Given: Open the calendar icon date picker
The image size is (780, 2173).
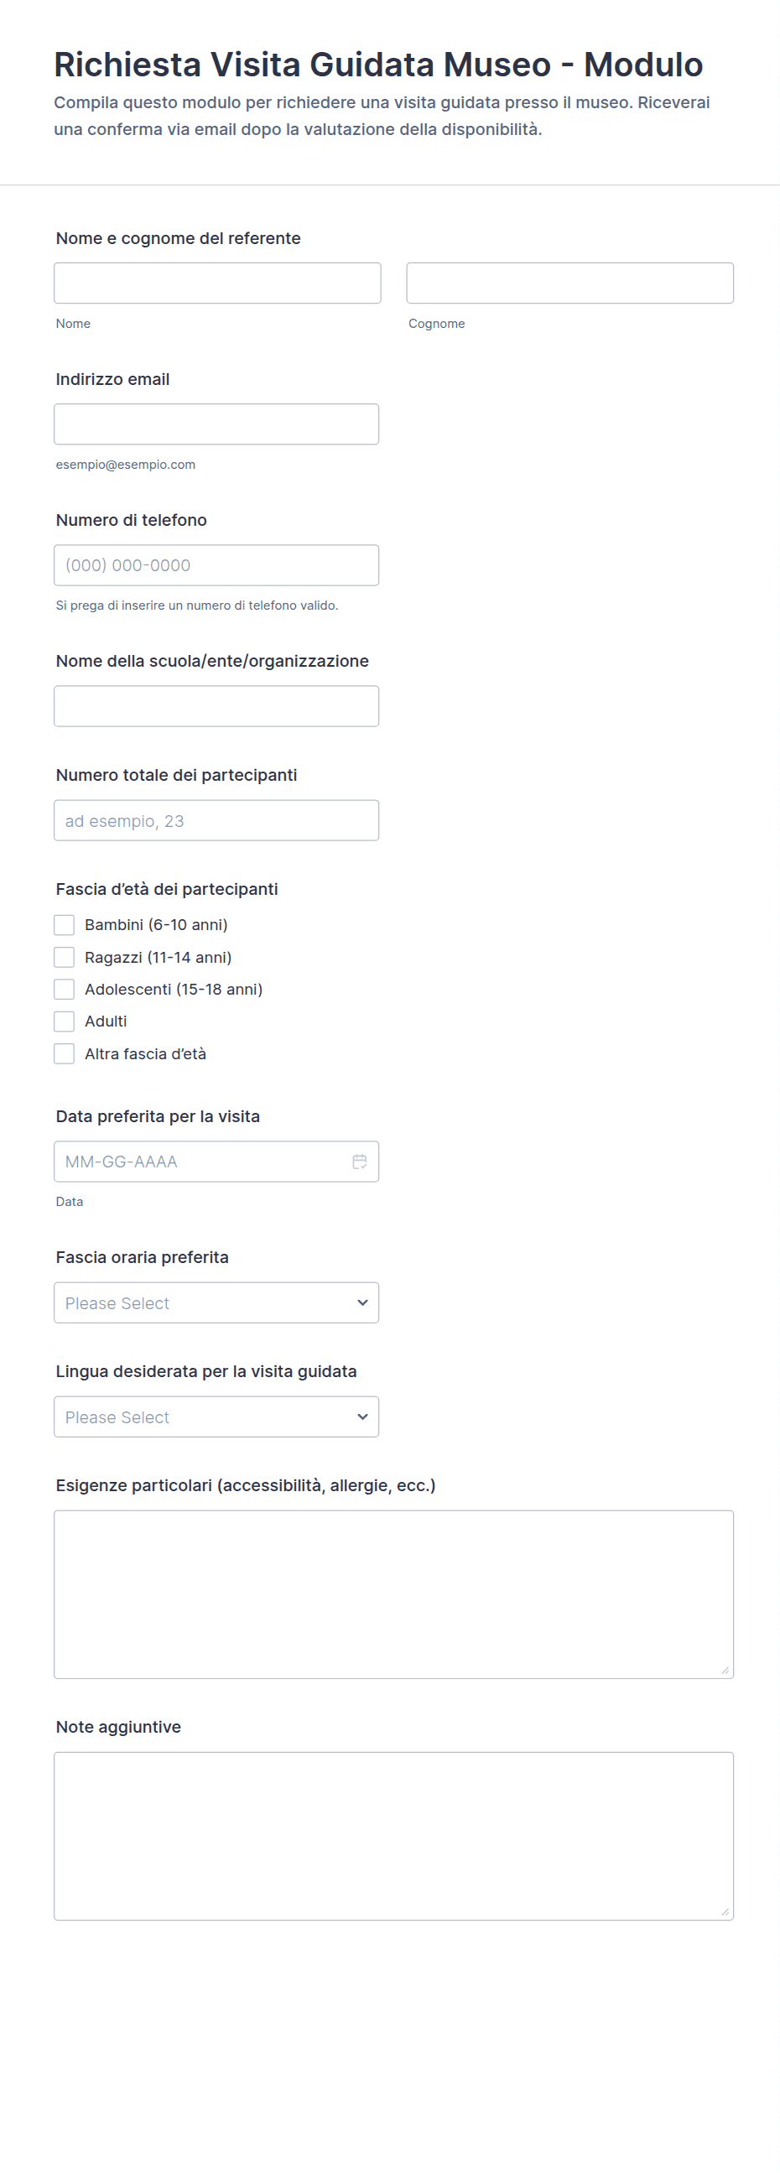Looking at the screenshot, I should (x=359, y=1162).
